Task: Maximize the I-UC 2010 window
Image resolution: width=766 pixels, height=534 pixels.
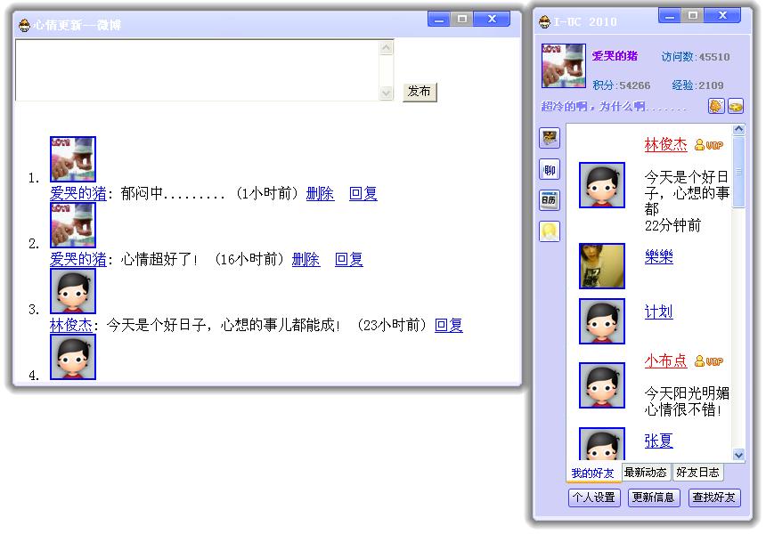Action: [693, 16]
